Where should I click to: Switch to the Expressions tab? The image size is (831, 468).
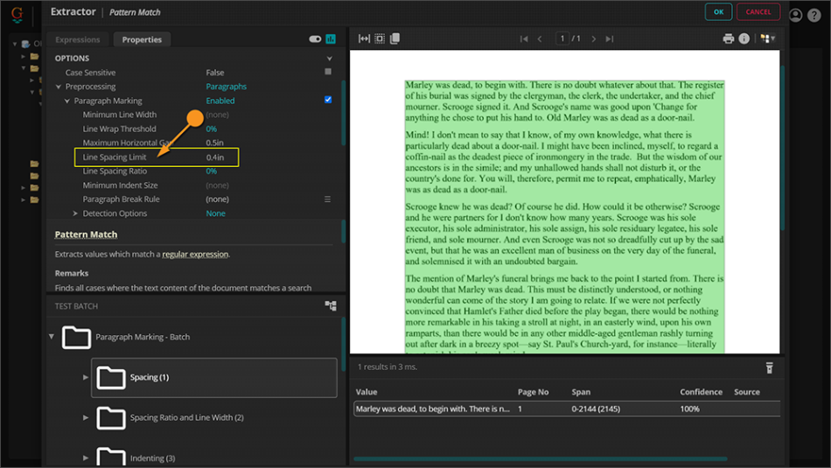click(x=77, y=39)
